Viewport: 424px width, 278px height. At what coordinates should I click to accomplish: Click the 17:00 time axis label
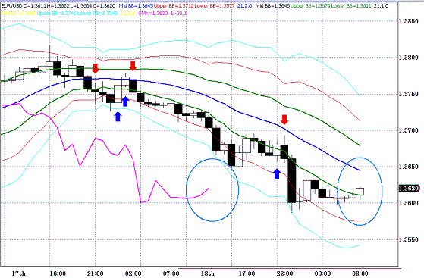(x=247, y=273)
